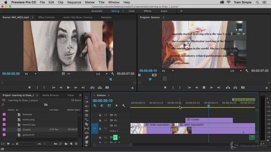
Task: Open the Sequence menu
Action: pos(74,2)
